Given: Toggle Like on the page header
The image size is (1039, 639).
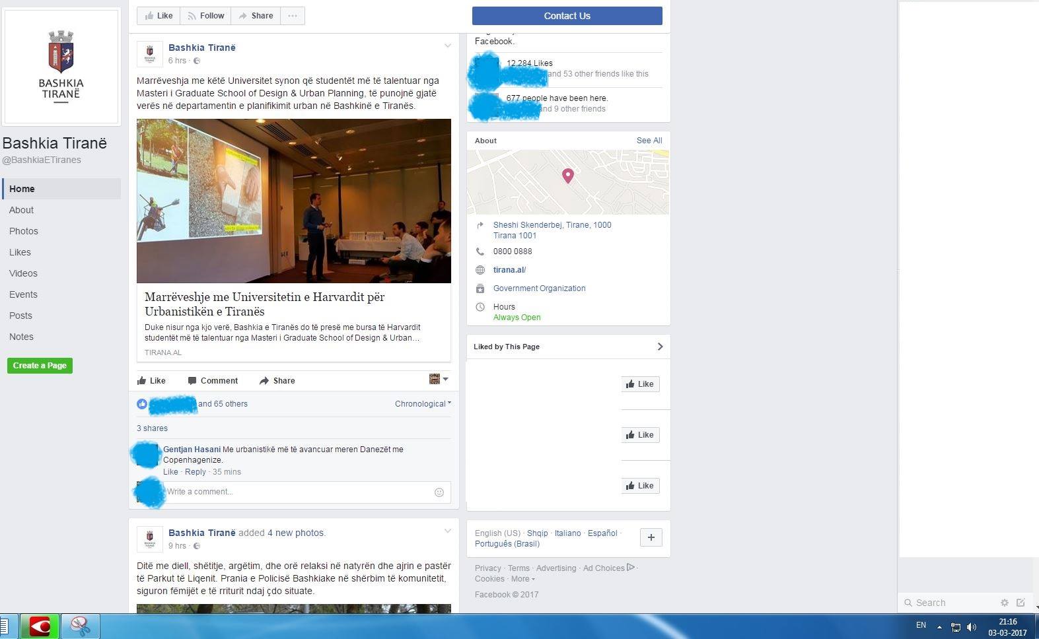Looking at the screenshot, I should coord(159,16).
